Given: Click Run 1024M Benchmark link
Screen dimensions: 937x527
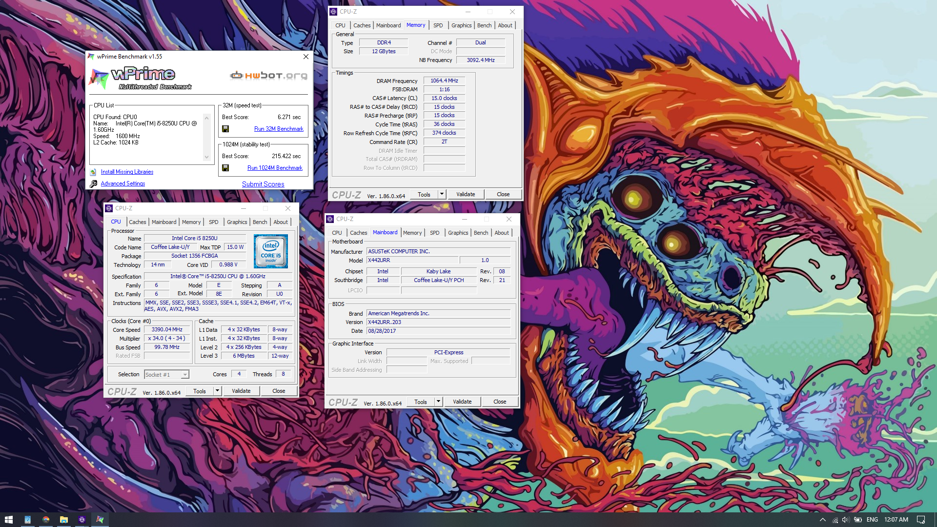Looking at the screenshot, I should click(x=275, y=168).
